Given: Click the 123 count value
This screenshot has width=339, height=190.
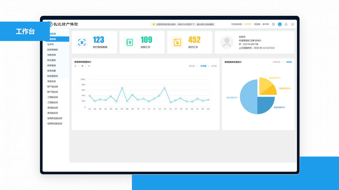Looking at the screenshot, I should coord(98,40).
